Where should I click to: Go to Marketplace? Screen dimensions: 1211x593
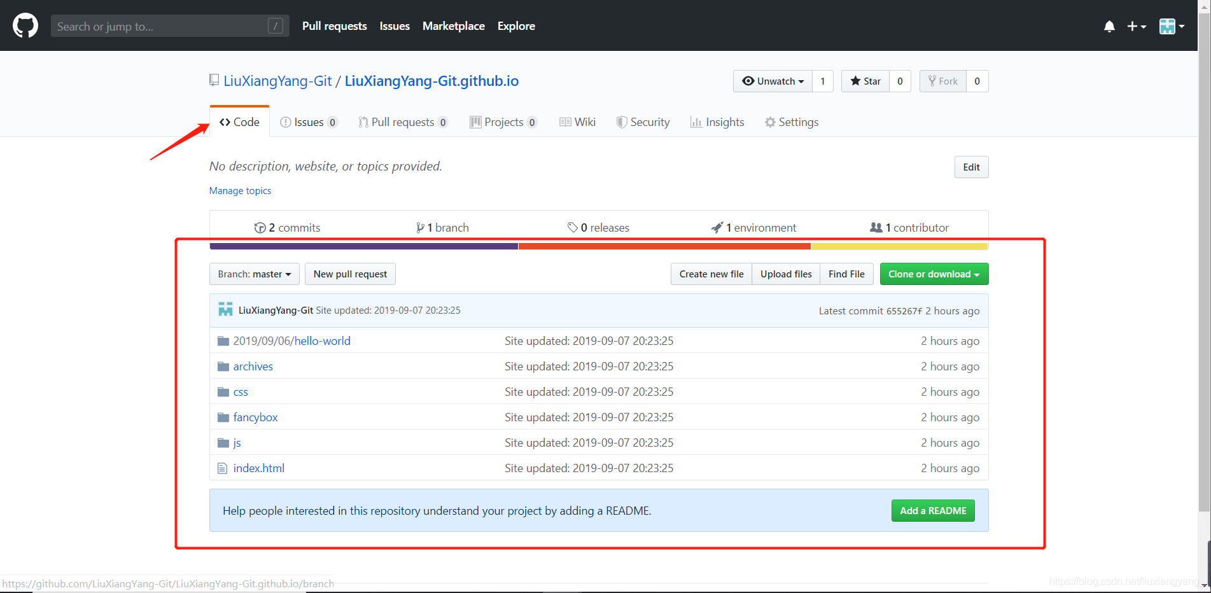pyautogui.click(x=453, y=26)
